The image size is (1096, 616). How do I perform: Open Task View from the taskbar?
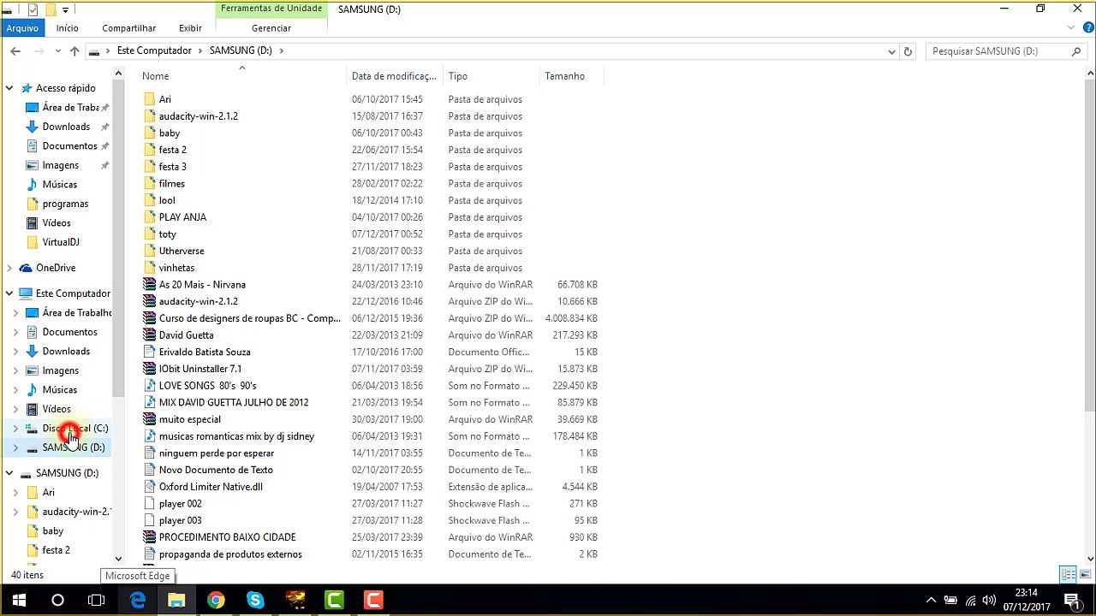pyautogui.click(x=97, y=601)
